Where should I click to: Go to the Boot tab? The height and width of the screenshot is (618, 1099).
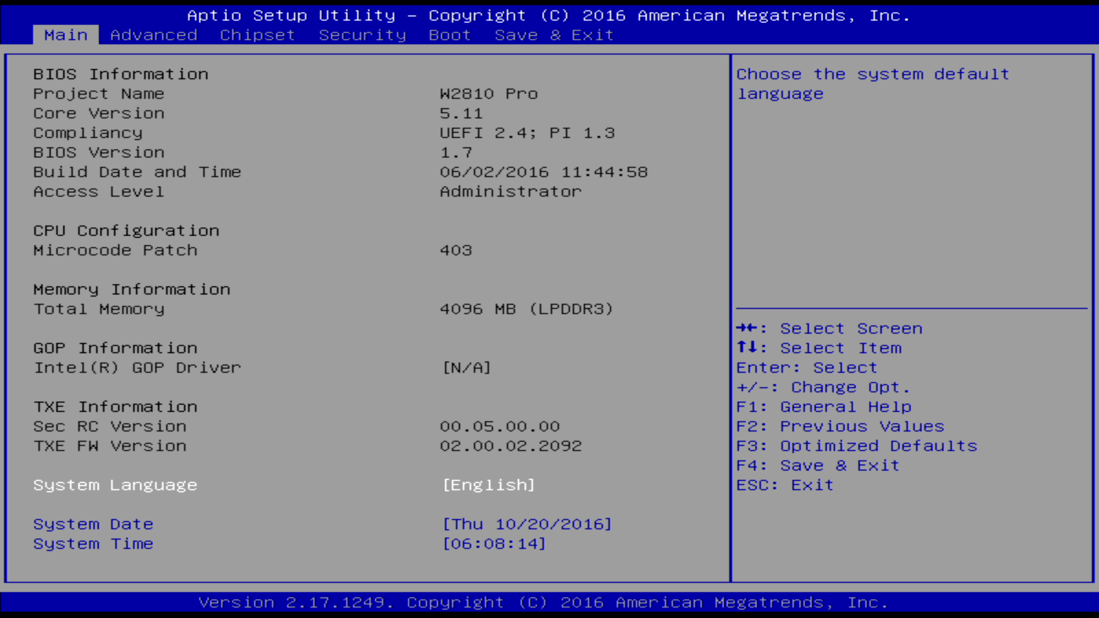click(x=449, y=35)
